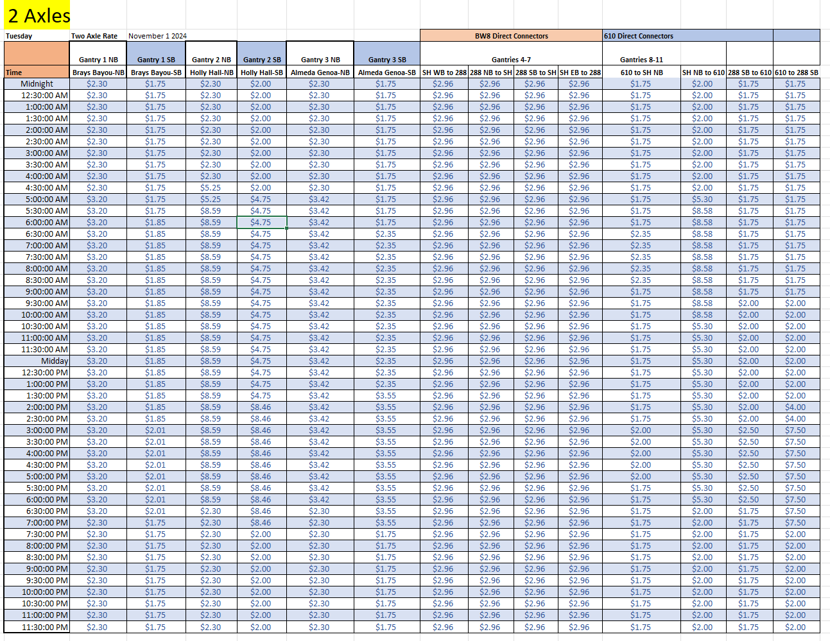
Task: Click the "Midnight" time row label
Action: tap(37, 83)
